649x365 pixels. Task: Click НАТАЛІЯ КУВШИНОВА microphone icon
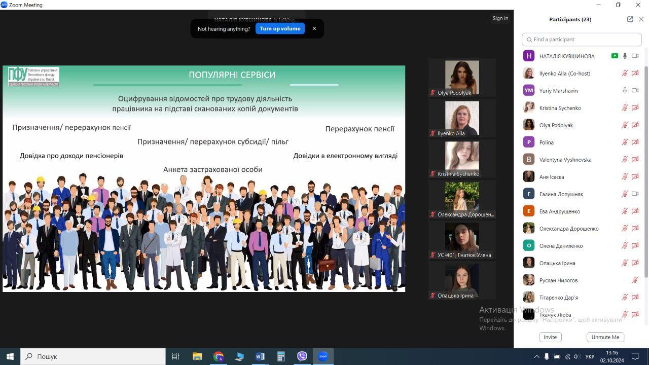pyautogui.click(x=625, y=56)
